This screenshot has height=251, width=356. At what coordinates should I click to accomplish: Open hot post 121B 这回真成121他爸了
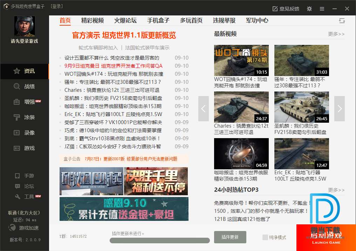click(242, 219)
